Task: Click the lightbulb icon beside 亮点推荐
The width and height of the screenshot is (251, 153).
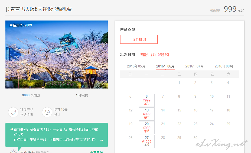Action: [x=13, y=152]
